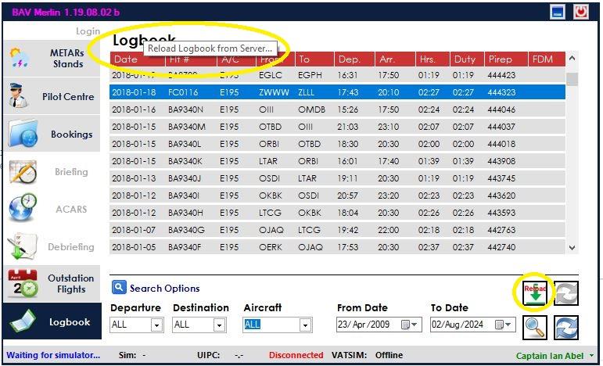Open the Pilot Centre section
603x366 pixels.
[52, 96]
